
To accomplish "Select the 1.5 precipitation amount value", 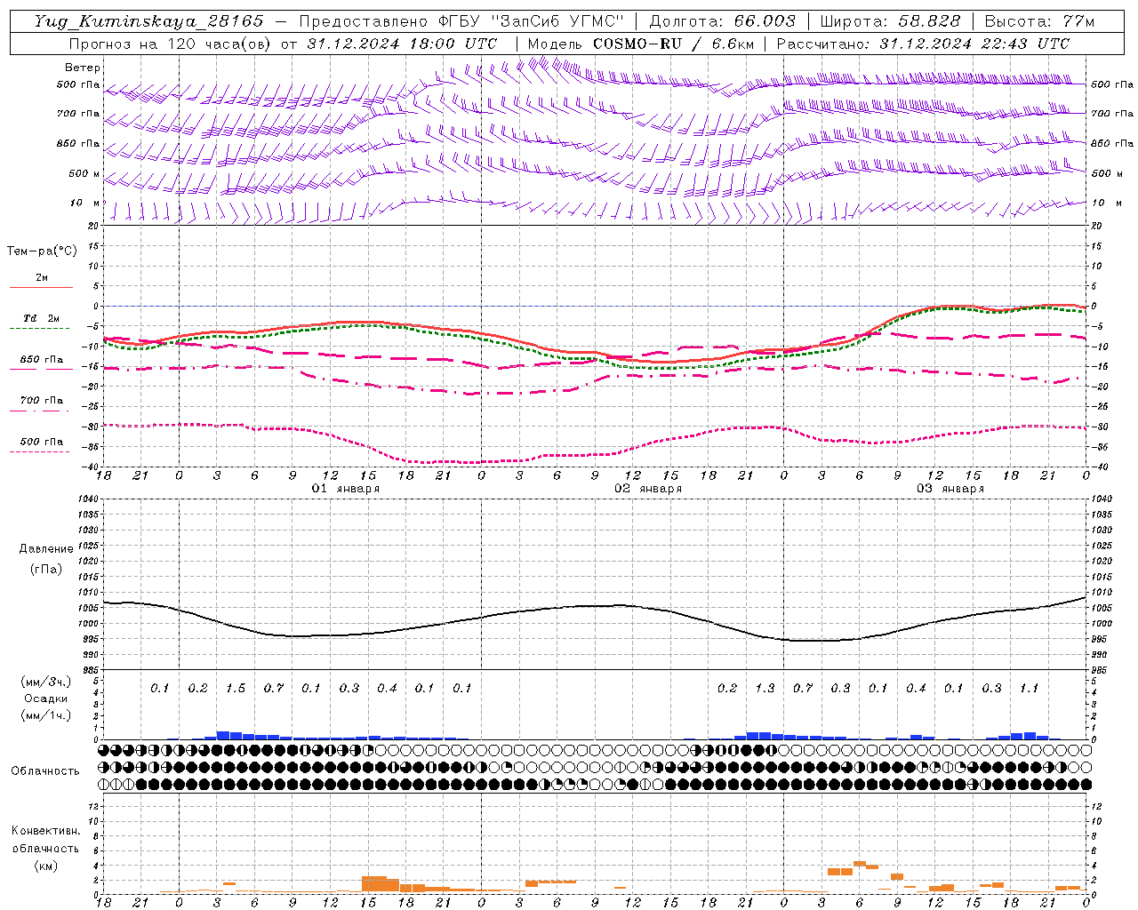I will 236,689.
